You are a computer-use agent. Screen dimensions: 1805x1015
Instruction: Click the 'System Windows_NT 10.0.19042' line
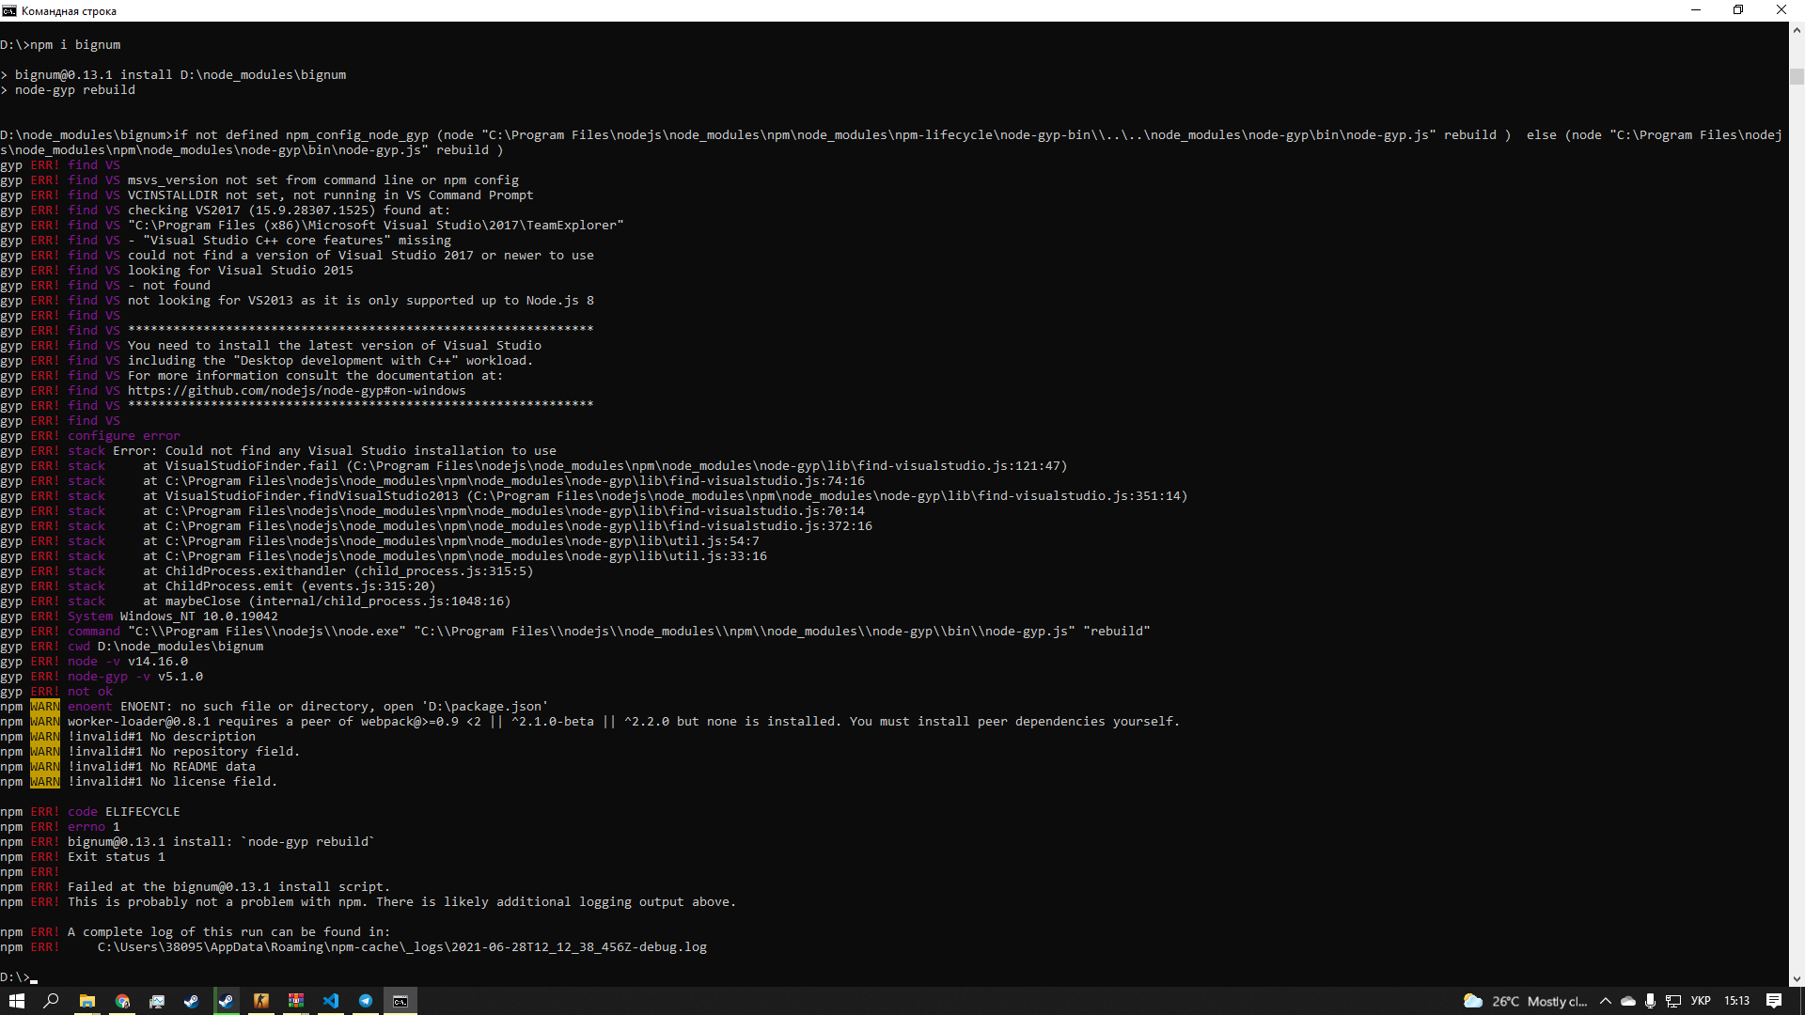pyautogui.click(x=139, y=617)
